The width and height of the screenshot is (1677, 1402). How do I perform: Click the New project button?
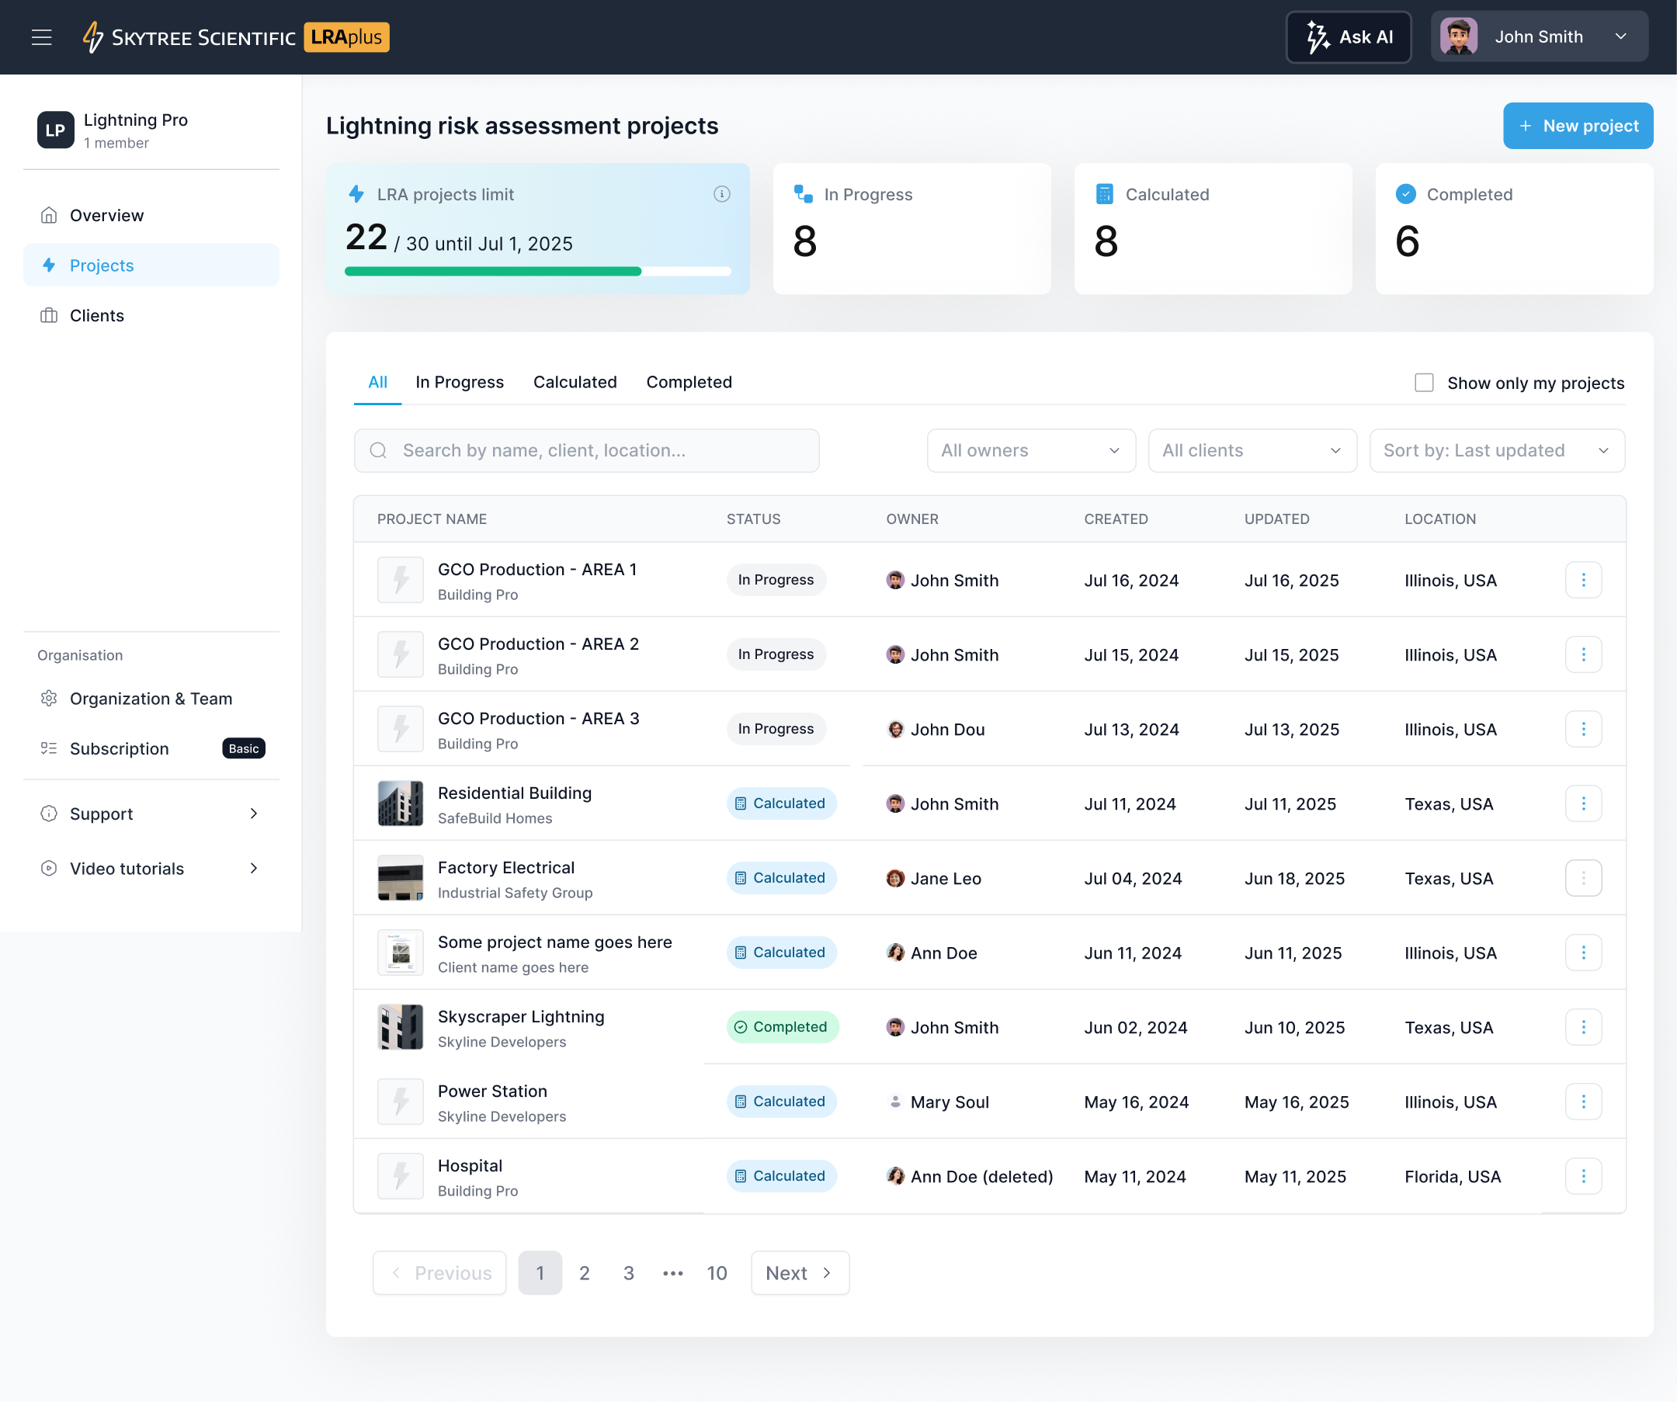point(1577,125)
